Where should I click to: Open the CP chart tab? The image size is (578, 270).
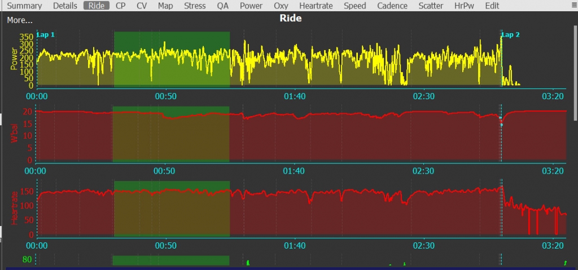pos(120,6)
